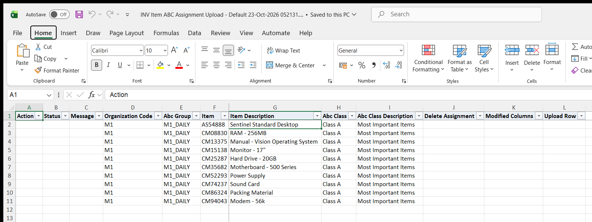Screen dimensions: 592x222
Task: Decrease indent in cell
Action: pos(241,65)
